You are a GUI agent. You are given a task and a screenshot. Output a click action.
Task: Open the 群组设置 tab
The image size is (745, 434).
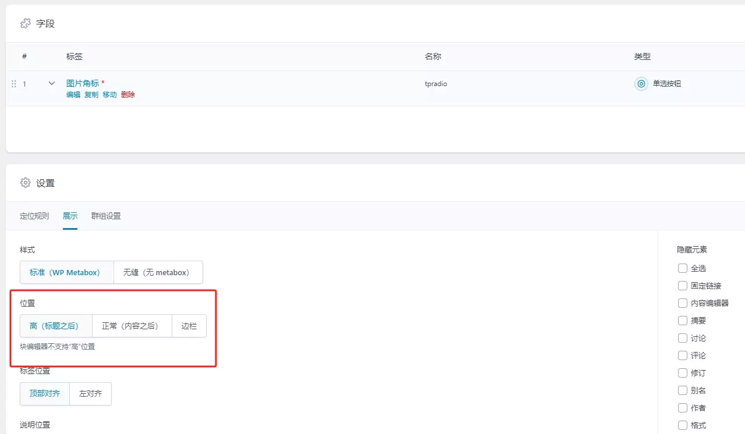(106, 216)
